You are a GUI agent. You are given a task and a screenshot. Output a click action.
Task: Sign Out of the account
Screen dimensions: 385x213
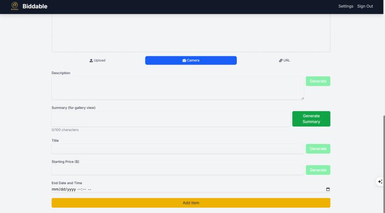[365, 6]
